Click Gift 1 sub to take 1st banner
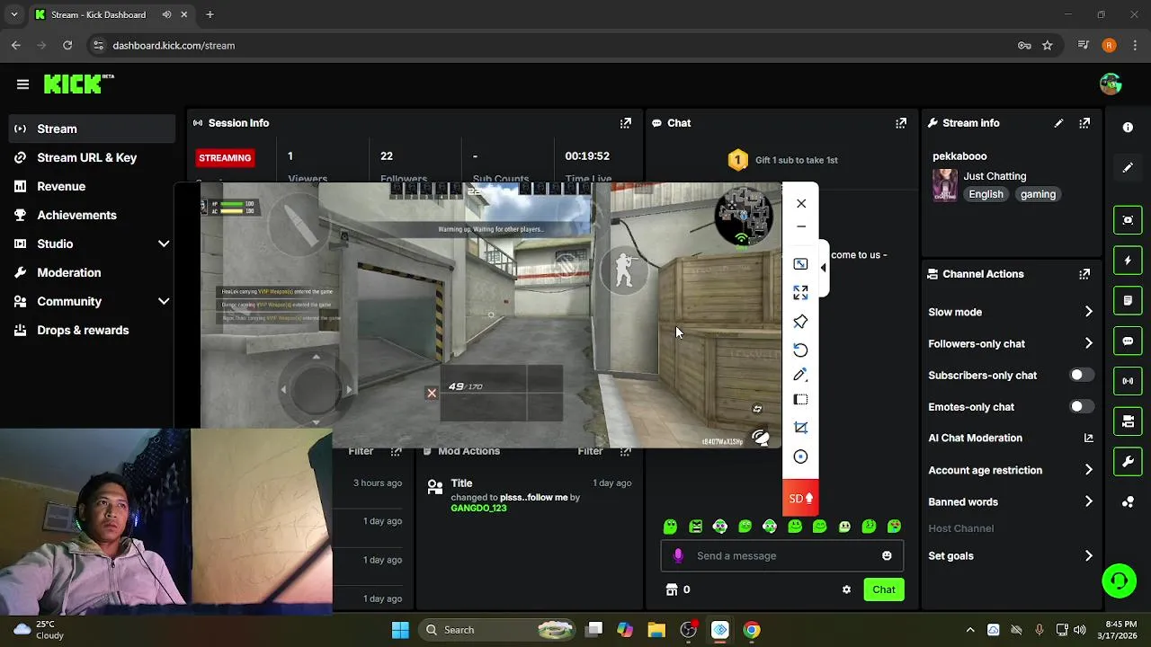 tap(783, 160)
